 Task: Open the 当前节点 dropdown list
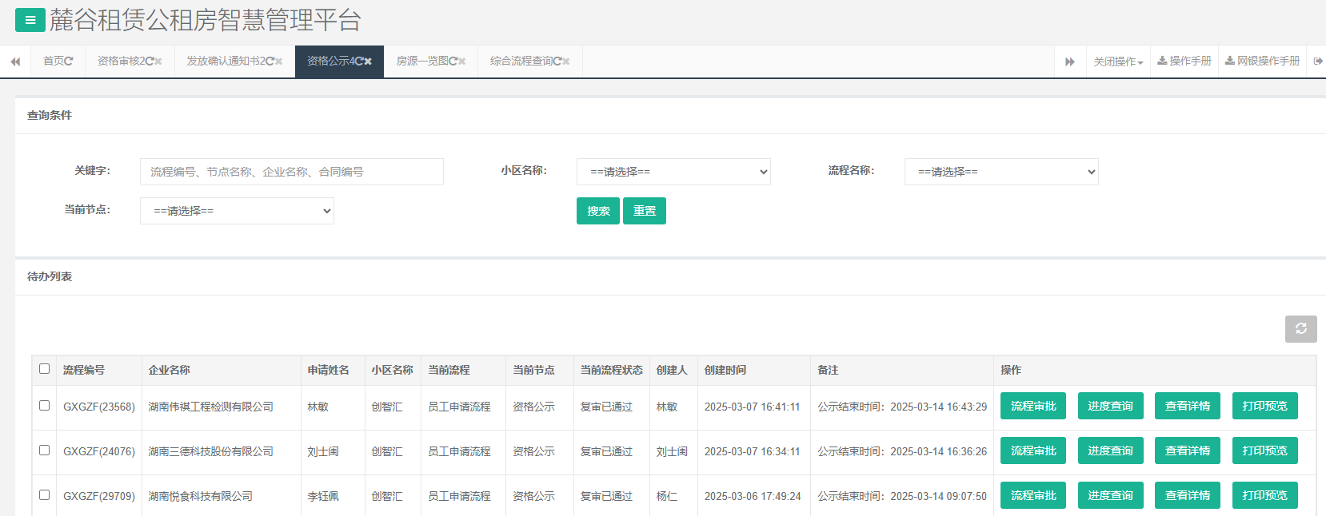(x=237, y=211)
